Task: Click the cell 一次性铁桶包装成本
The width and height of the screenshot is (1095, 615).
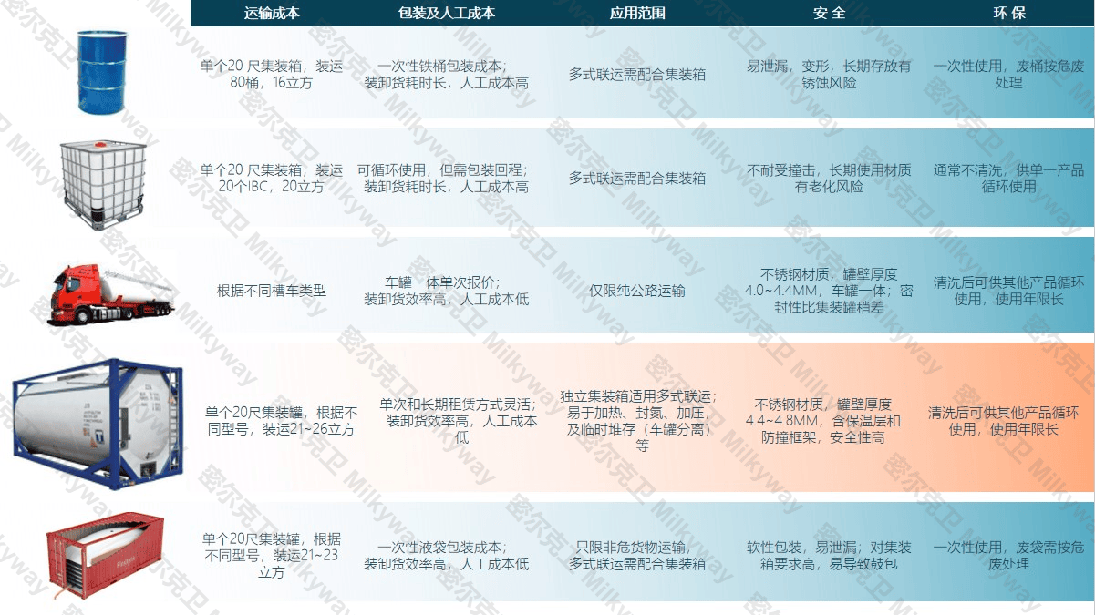Action: pos(447,74)
